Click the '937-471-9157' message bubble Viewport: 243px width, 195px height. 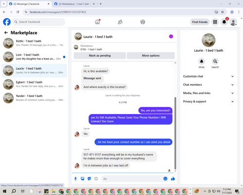click(x=119, y=156)
